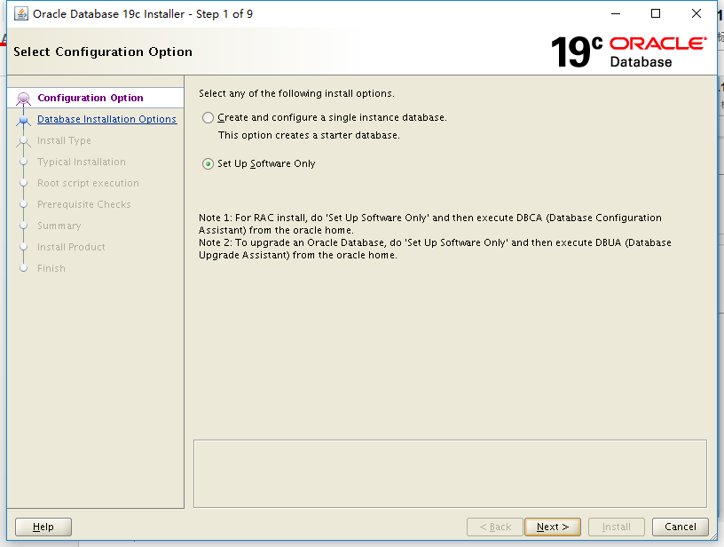Click the 'This option creates a starter database.' text
Viewport: 724px width, 547px height.
(x=309, y=135)
